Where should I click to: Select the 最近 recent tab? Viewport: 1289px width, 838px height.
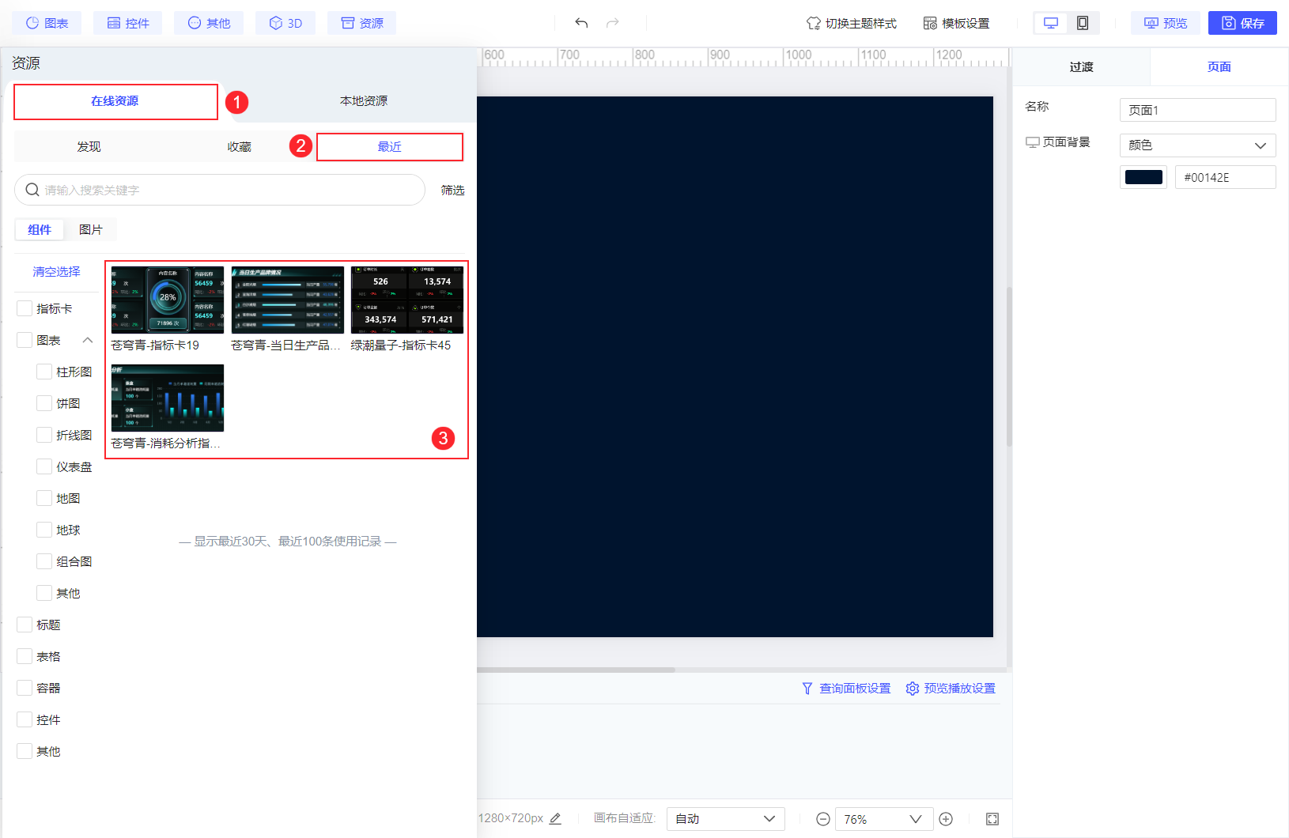coord(390,147)
